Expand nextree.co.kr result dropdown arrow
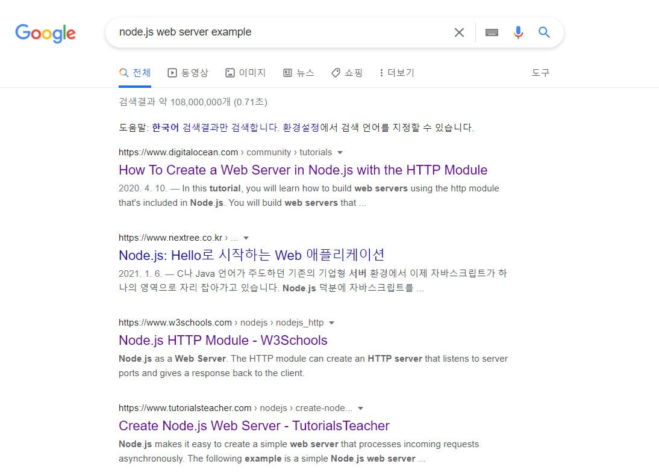 click(x=246, y=238)
